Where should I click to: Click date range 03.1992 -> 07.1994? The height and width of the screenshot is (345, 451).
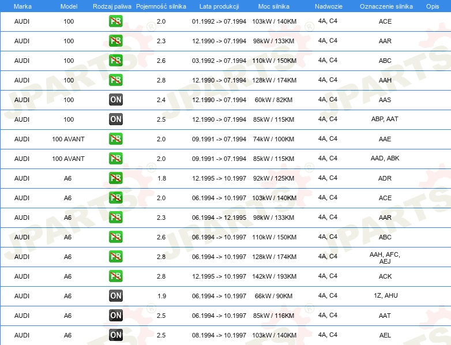219,61
